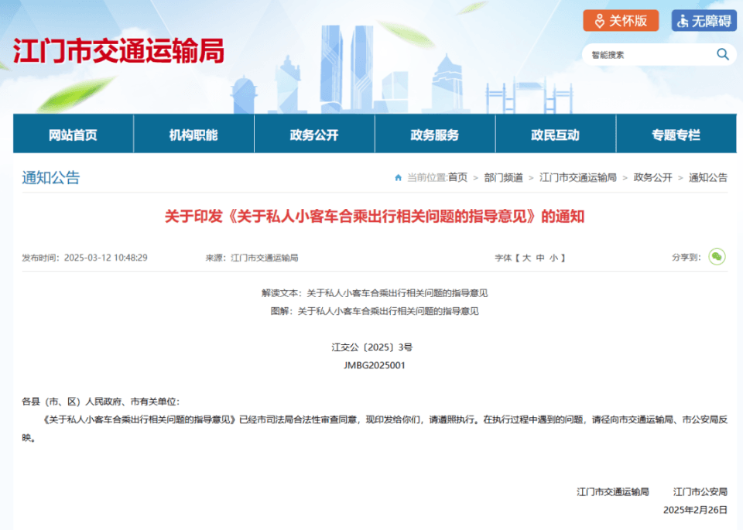
Task: Open the 解读文本 interpretation link
Action: coord(375,293)
